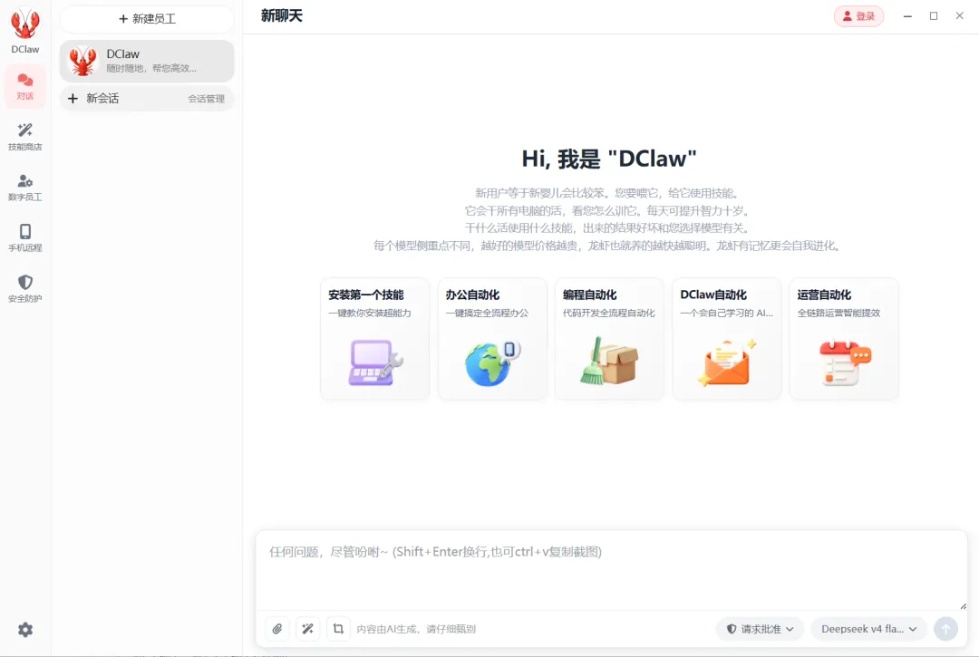Expand the Deepseek v4 model dropdown
979x657 pixels.
pyautogui.click(x=868, y=629)
